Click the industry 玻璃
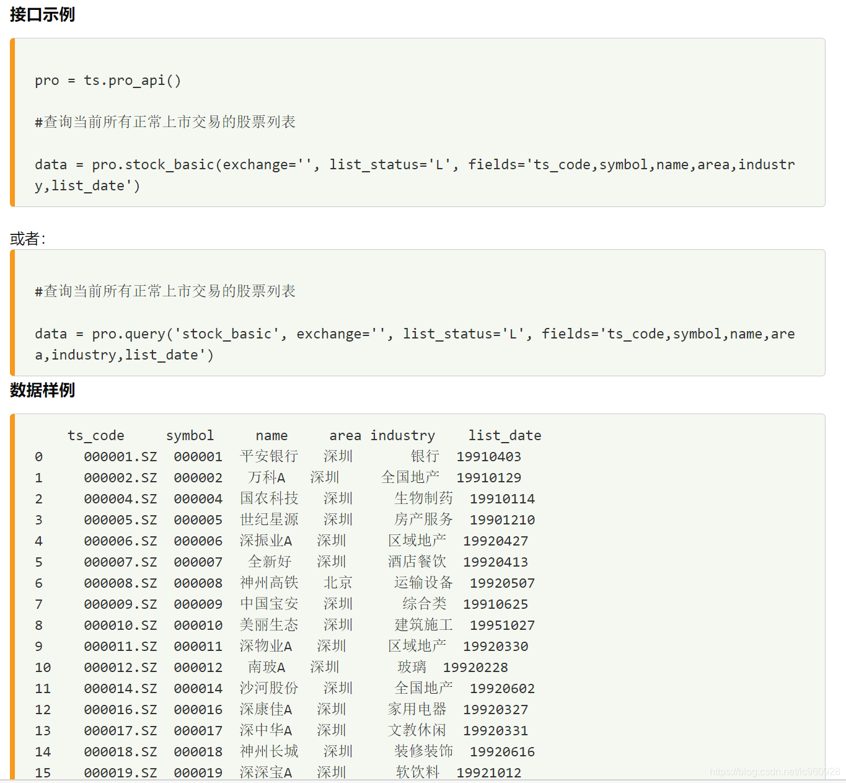This screenshot has height=783, width=846. [x=412, y=668]
